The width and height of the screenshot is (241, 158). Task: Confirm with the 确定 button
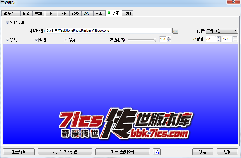click(203, 152)
